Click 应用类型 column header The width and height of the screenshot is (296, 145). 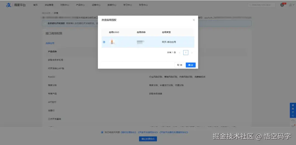pyautogui.click(x=166, y=32)
